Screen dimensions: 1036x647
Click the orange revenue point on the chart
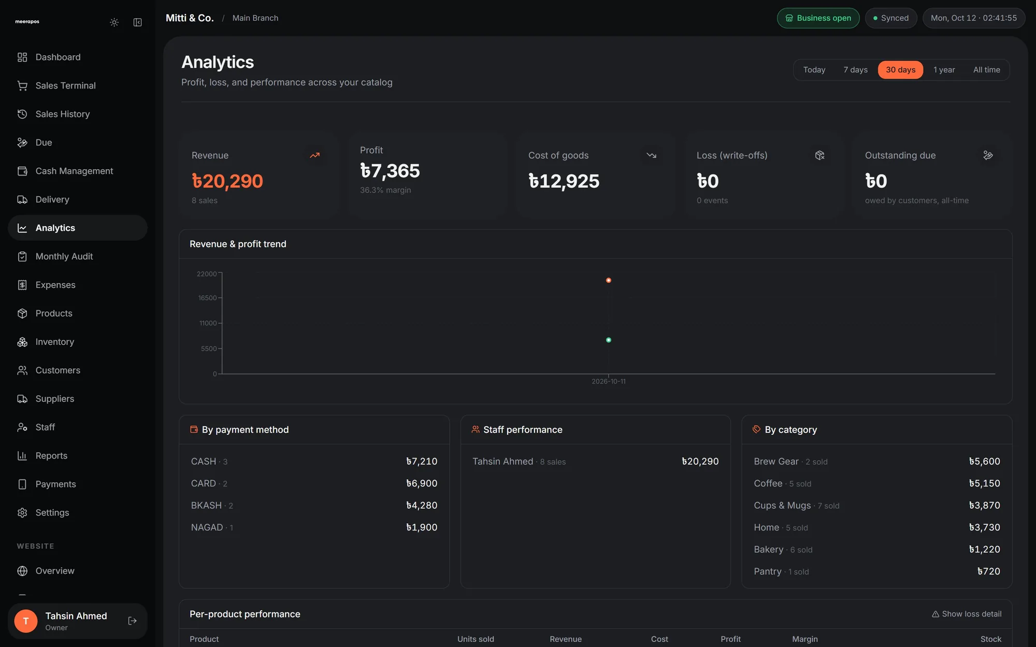coord(609,281)
